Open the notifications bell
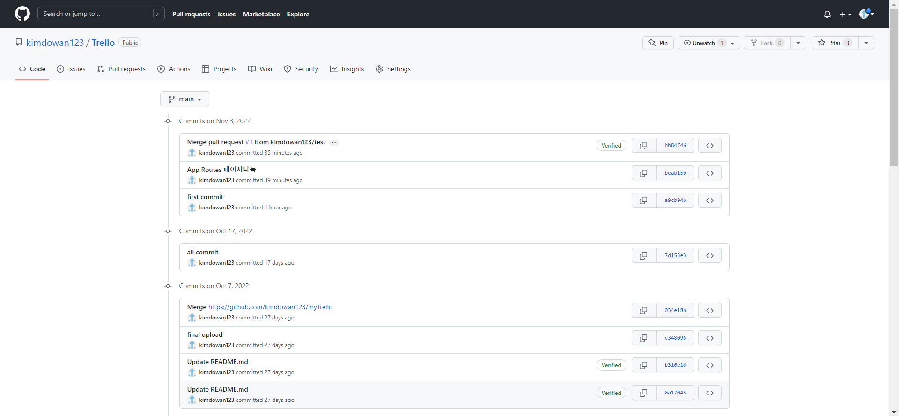The image size is (899, 416). coord(827,15)
